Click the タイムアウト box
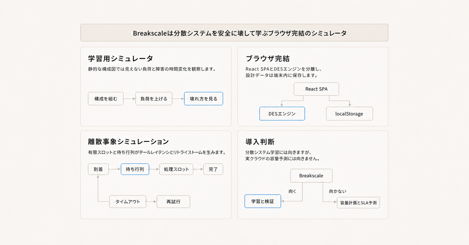The image size is (469, 245). pyautogui.click(x=128, y=201)
